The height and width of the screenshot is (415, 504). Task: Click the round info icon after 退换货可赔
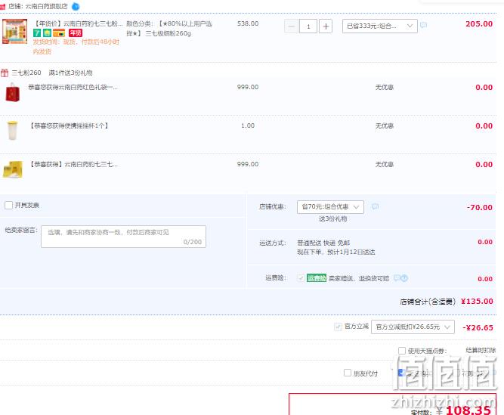404,278
